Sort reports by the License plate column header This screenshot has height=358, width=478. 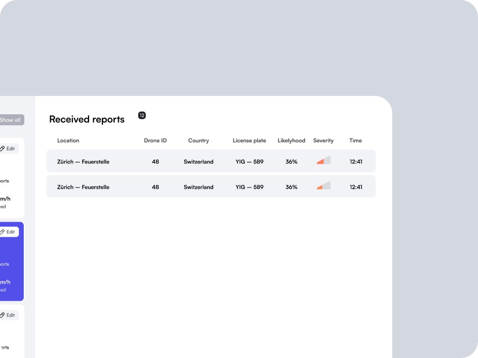tap(249, 140)
